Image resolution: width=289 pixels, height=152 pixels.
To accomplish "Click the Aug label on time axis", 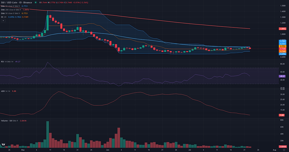I will 275,150.
